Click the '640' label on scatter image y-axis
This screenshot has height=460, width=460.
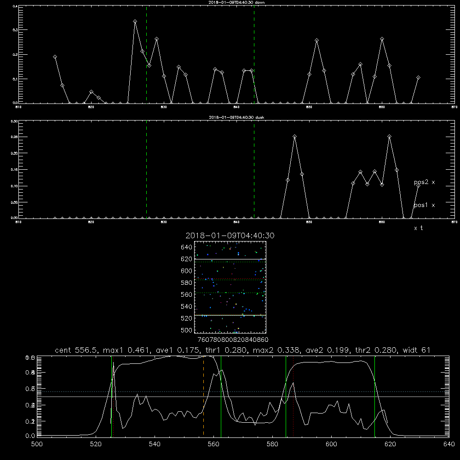tap(187, 247)
